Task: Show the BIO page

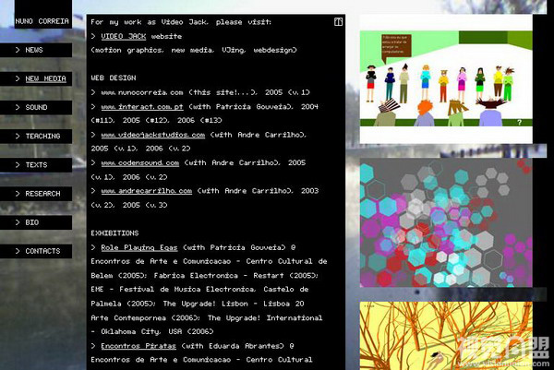Action: click(31, 222)
